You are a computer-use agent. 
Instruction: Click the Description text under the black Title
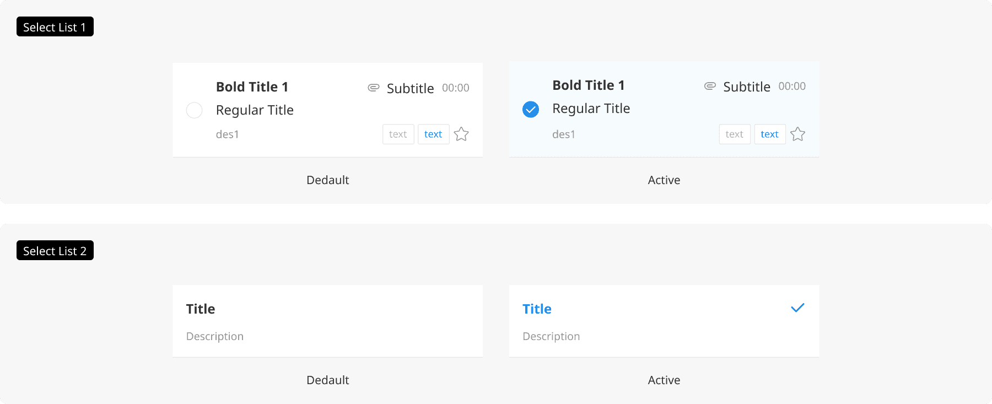coord(214,336)
